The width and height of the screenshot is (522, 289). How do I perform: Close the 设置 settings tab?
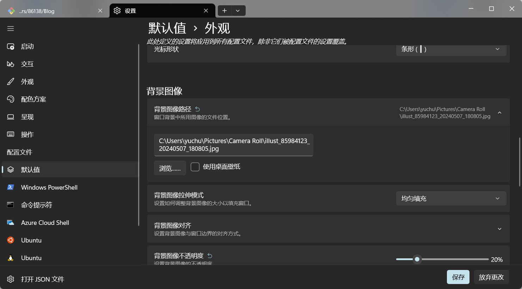[206, 11]
